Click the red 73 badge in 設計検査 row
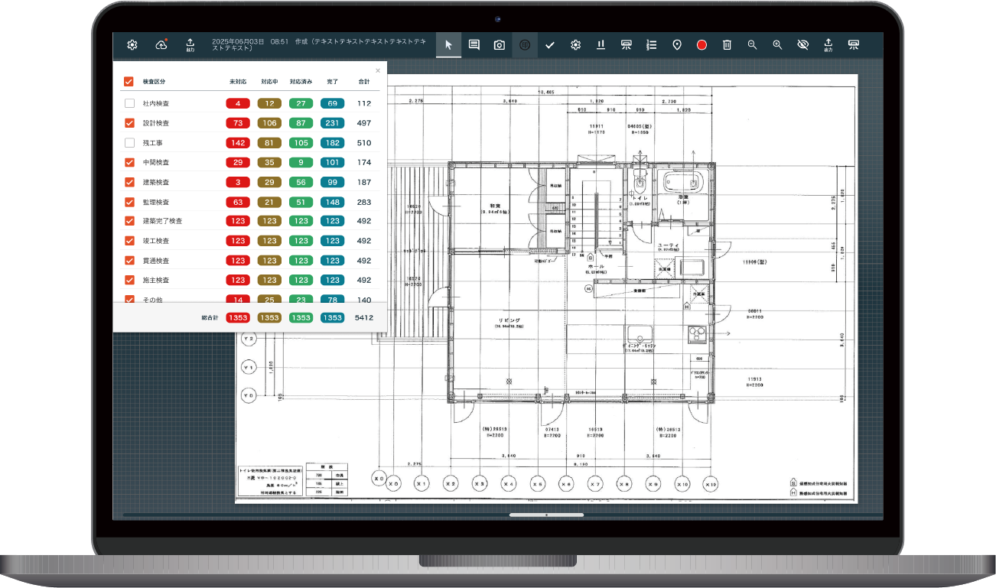 [x=238, y=123]
